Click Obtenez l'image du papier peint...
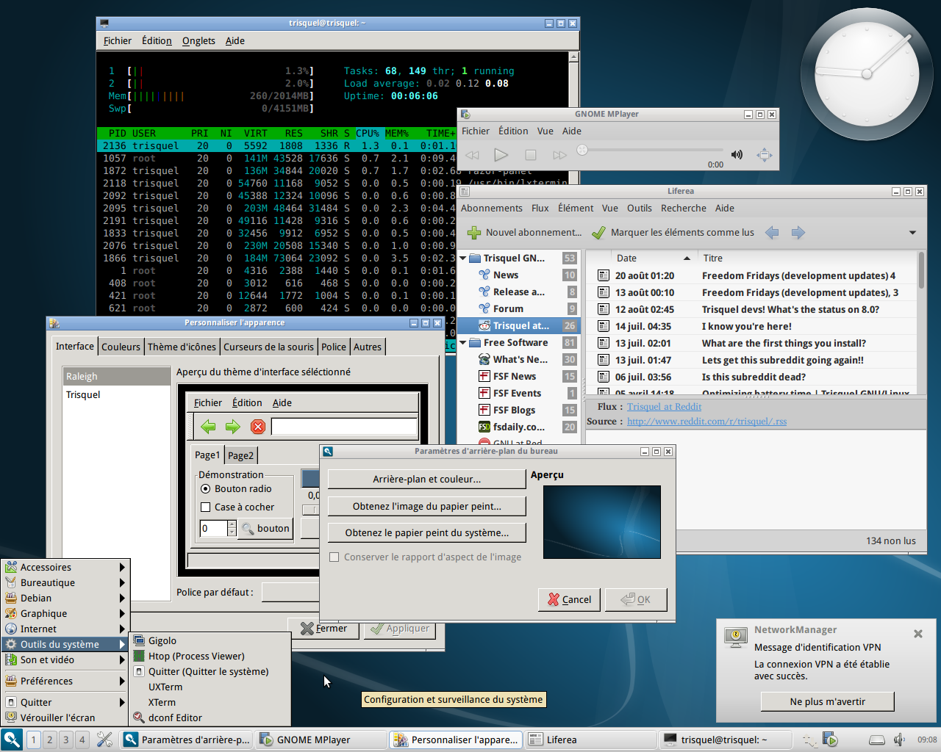Viewport: 941px width, 752px height. [426, 506]
